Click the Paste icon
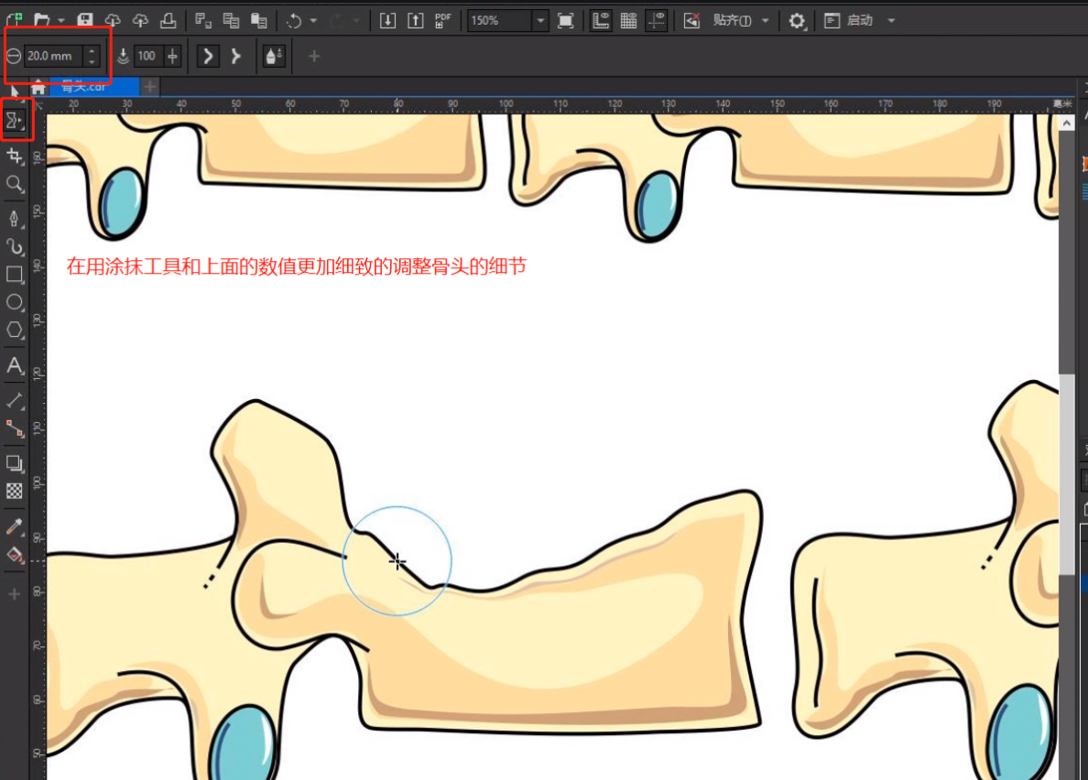This screenshot has width=1088, height=780. pos(259,20)
